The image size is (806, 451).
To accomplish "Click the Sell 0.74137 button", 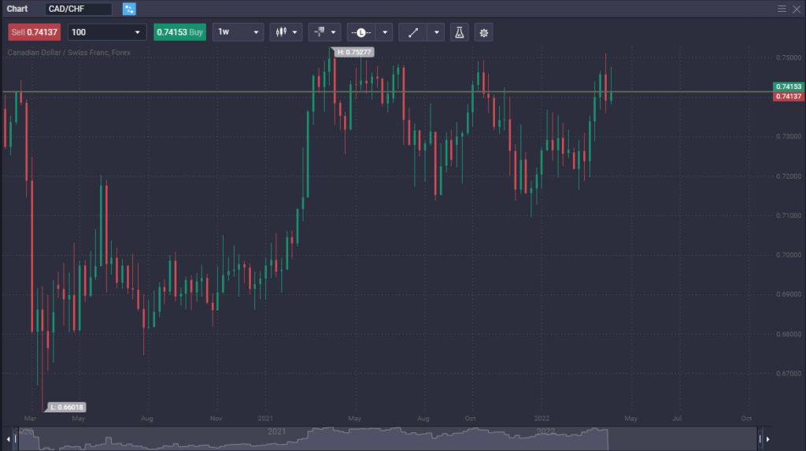I will pos(34,32).
